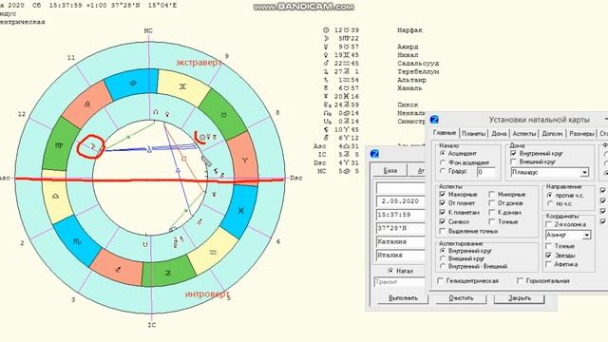Select the Фон асцендент radio option
The height and width of the screenshot is (342, 608).
click(443, 162)
